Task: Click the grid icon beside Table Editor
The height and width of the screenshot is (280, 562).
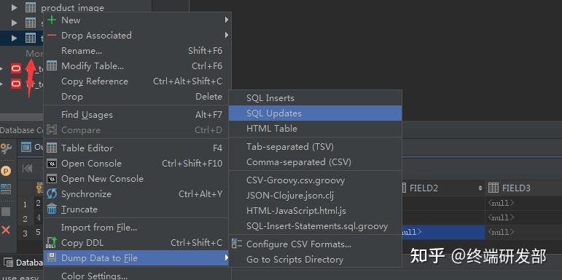Action: tap(52, 148)
